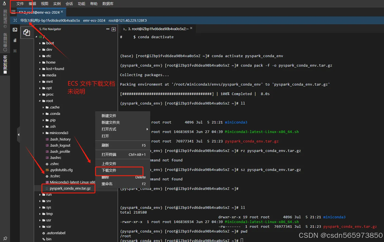
Task: Open the file document icon in the side toolbar
Action: (x=15, y=40)
